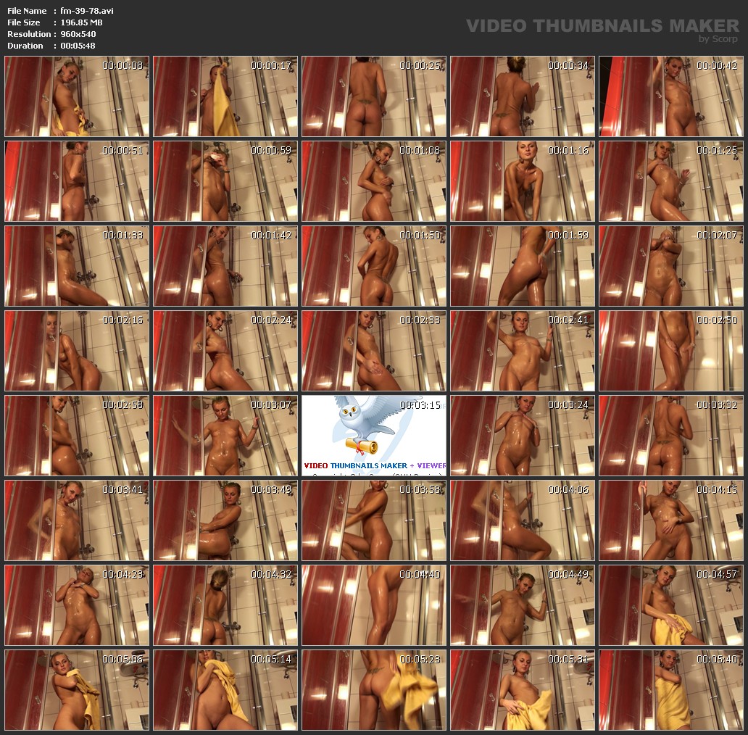Pick the frame at 00:02:50
748x735 pixels.
[670, 351]
